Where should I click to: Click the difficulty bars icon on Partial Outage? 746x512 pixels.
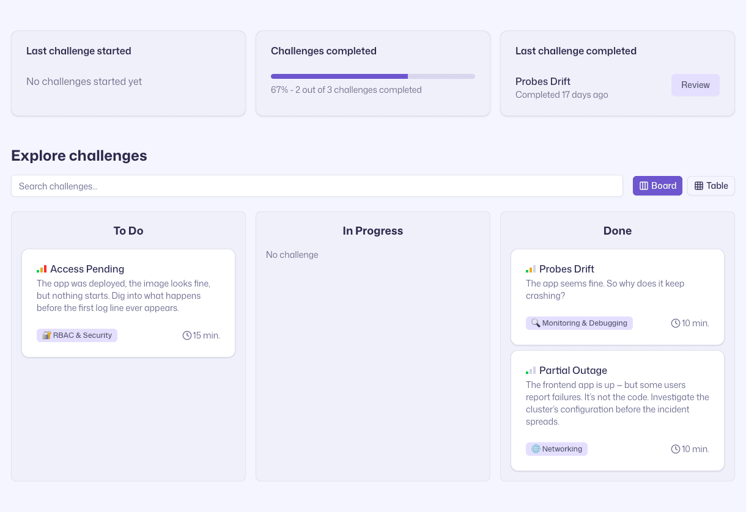[x=531, y=370]
